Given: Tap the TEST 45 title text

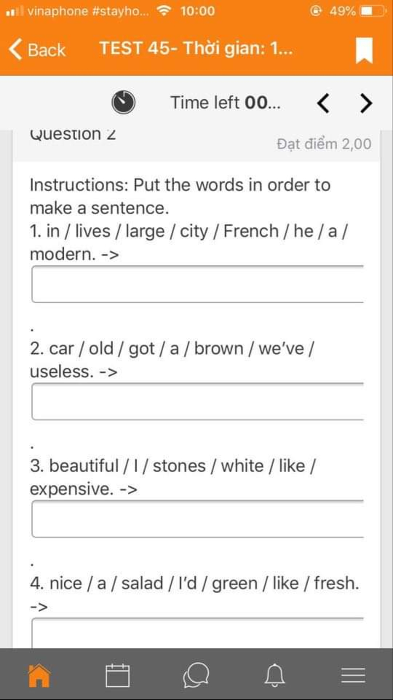Looking at the screenshot, I should pos(196,48).
